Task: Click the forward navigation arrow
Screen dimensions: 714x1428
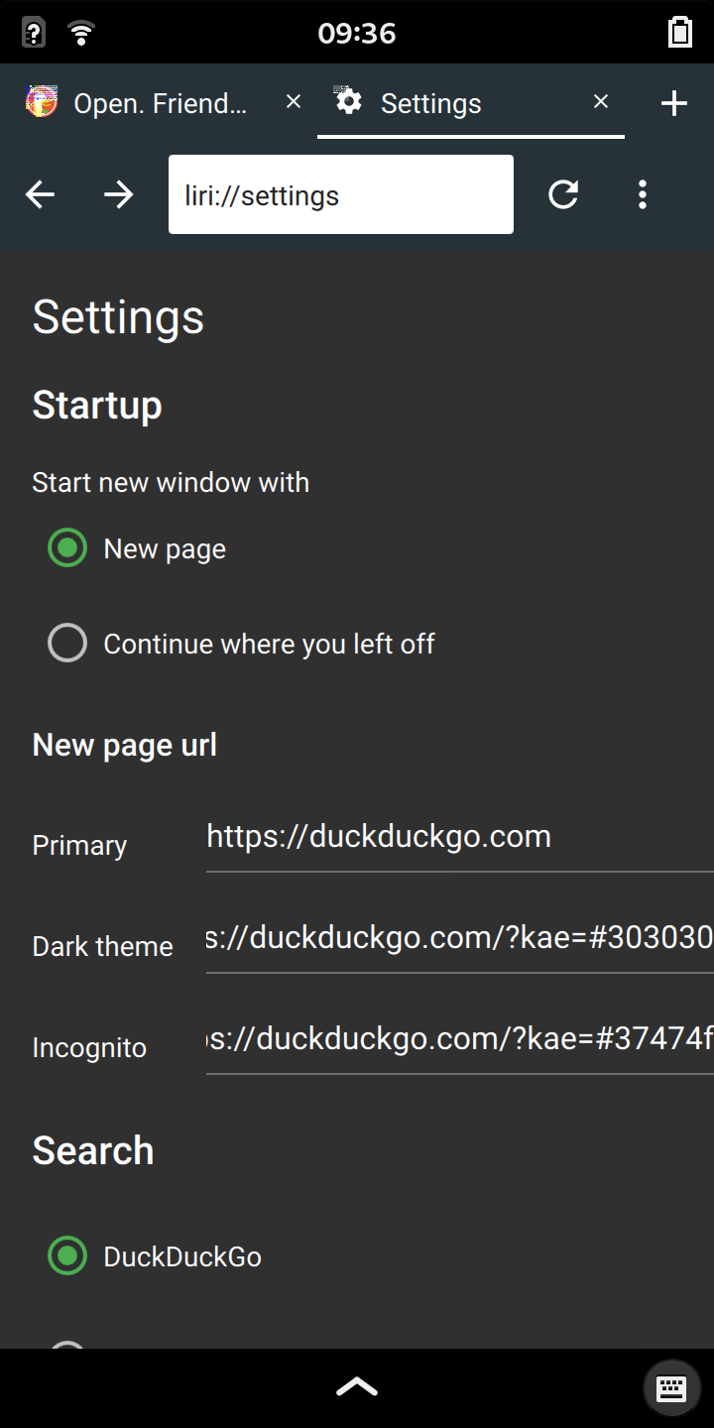Action: click(119, 195)
